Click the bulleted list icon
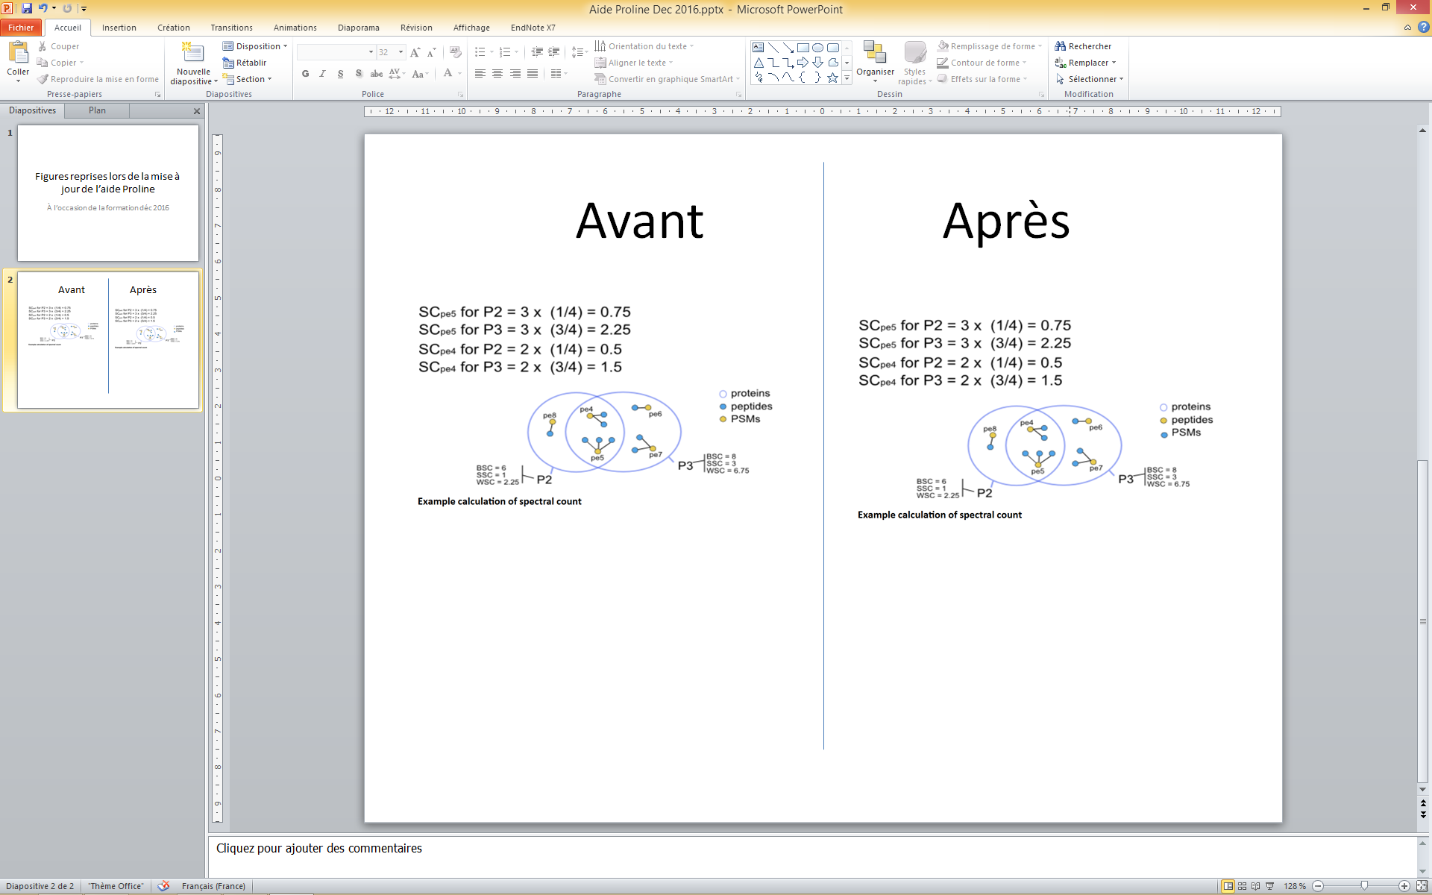 coord(480,52)
